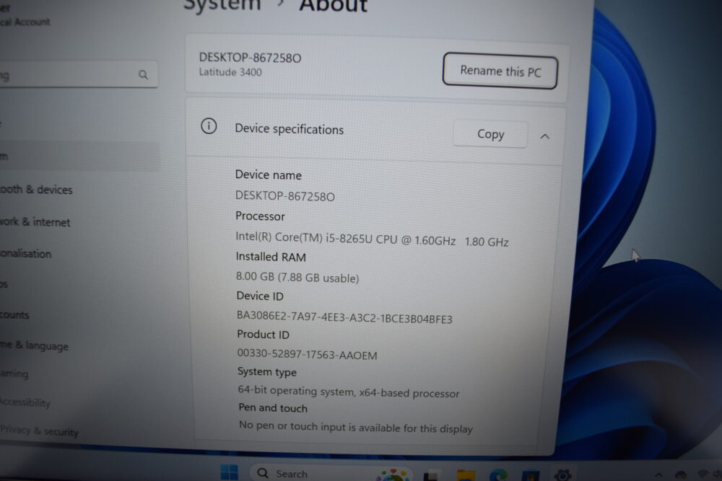Click the processor value "Intel(R) Core(TM) i5-8265U"
The height and width of the screenshot is (481, 722).
click(304, 238)
